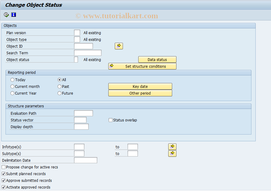The height and width of the screenshot is (191, 271).
Task: Click the Execute icon in the toolbar
Action: coord(6,14)
